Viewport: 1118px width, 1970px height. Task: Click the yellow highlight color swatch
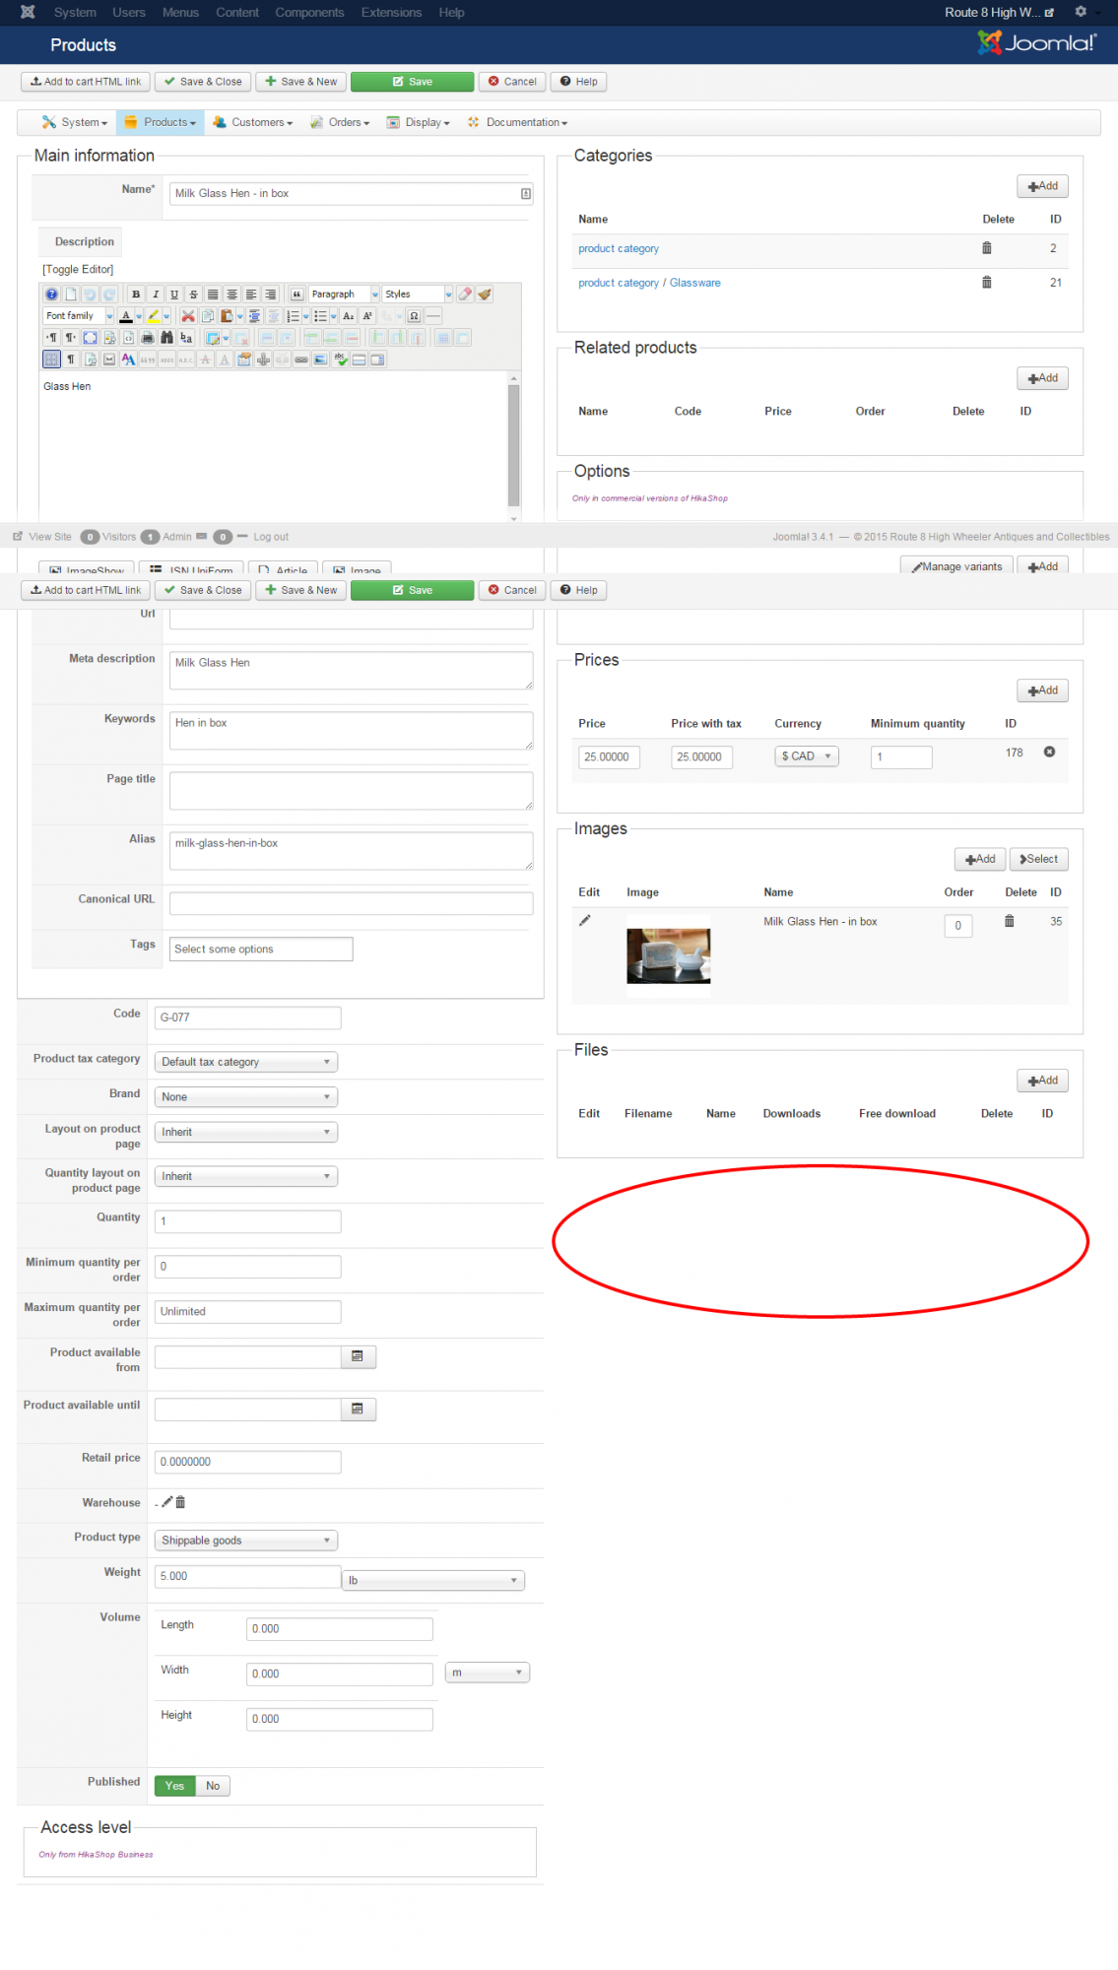(153, 316)
